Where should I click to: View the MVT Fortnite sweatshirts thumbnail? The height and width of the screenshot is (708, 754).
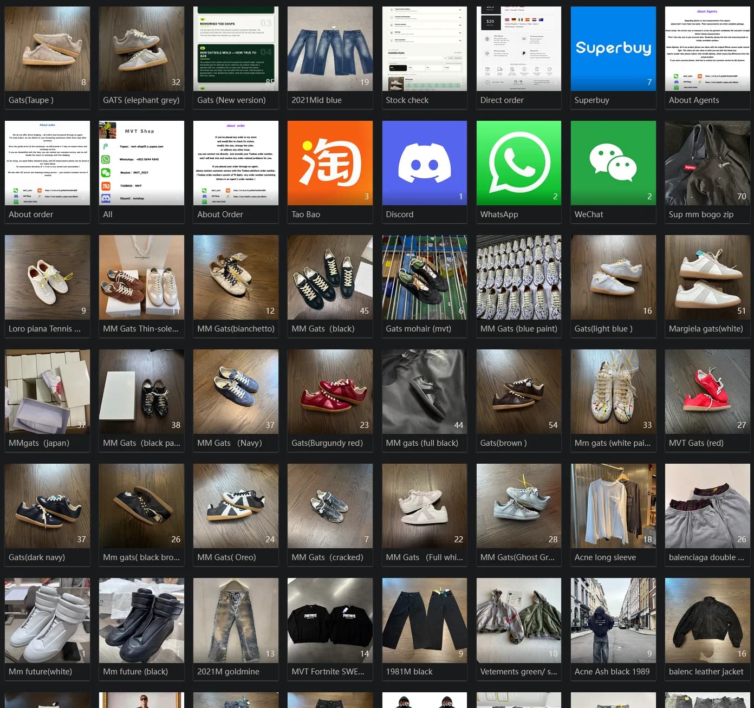(330, 620)
